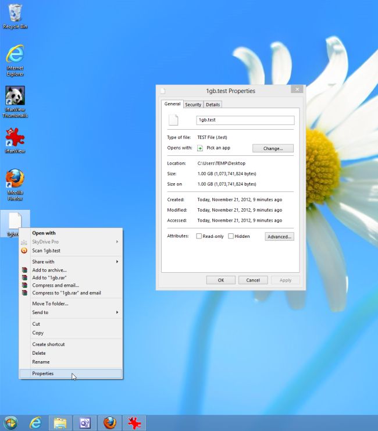Click the purple app icon in the taskbar
Viewport: 378px width, 431px height.
[85, 423]
